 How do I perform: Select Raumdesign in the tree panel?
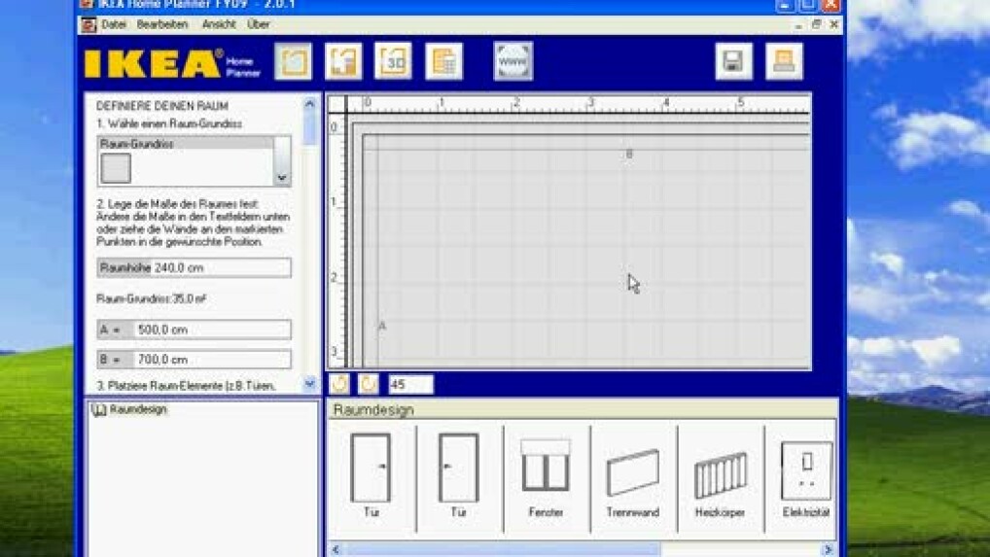click(x=138, y=410)
